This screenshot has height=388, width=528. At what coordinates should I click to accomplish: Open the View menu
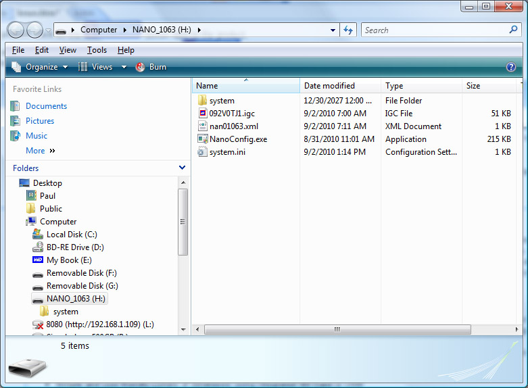tap(68, 50)
